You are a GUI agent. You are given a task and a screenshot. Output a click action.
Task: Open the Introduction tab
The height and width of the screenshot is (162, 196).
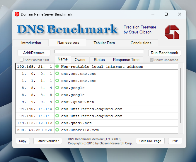(x=31, y=43)
